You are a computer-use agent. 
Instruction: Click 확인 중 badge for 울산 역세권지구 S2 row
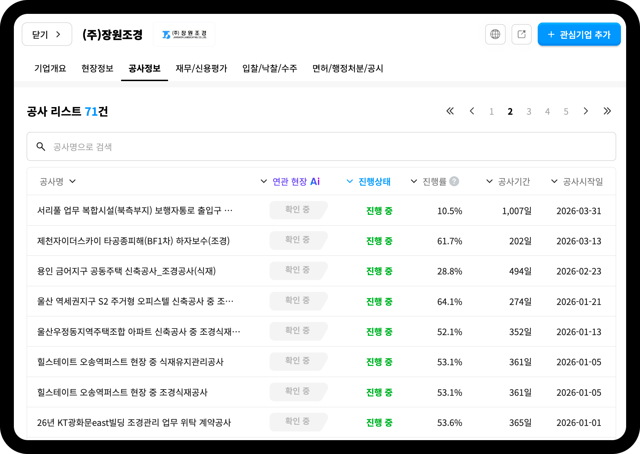(299, 301)
